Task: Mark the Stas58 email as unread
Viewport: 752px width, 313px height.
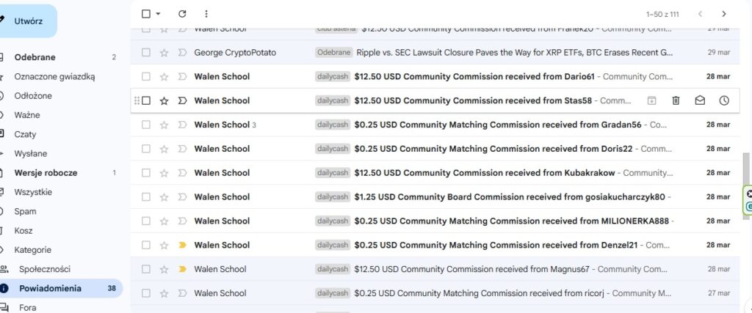Action: point(700,100)
